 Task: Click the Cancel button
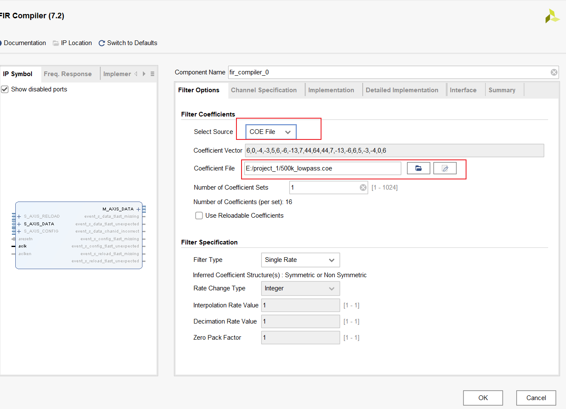(536, 398)
